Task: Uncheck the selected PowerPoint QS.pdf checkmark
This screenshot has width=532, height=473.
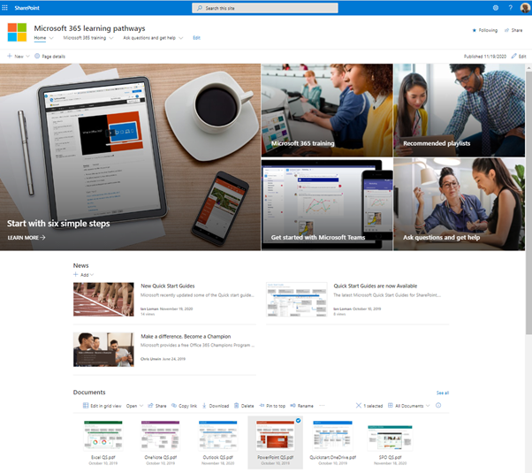Action: pyautogui.click(x=298, y=420)
